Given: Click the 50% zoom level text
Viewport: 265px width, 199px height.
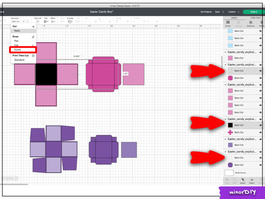Looking at the screenshot, I should [x=10, y=179].
